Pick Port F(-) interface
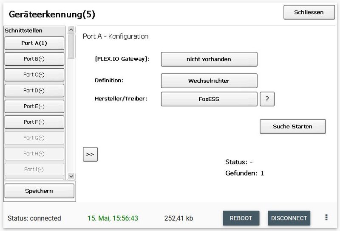 (34, 122)
